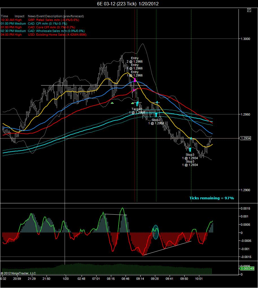
Task: Click the -0.0015 oscillator axis label
Action: (x=246, y=257)
